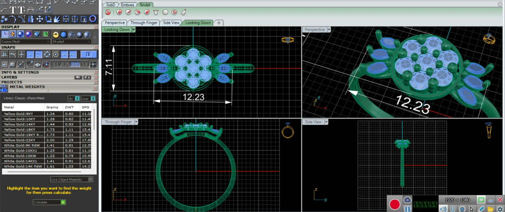505x212 pixels.
Task: Toggle the wide highlighted snap button
Action: click(88, 54)
